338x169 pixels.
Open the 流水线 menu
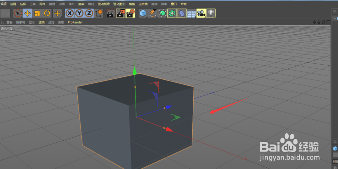tap(143, 4)
